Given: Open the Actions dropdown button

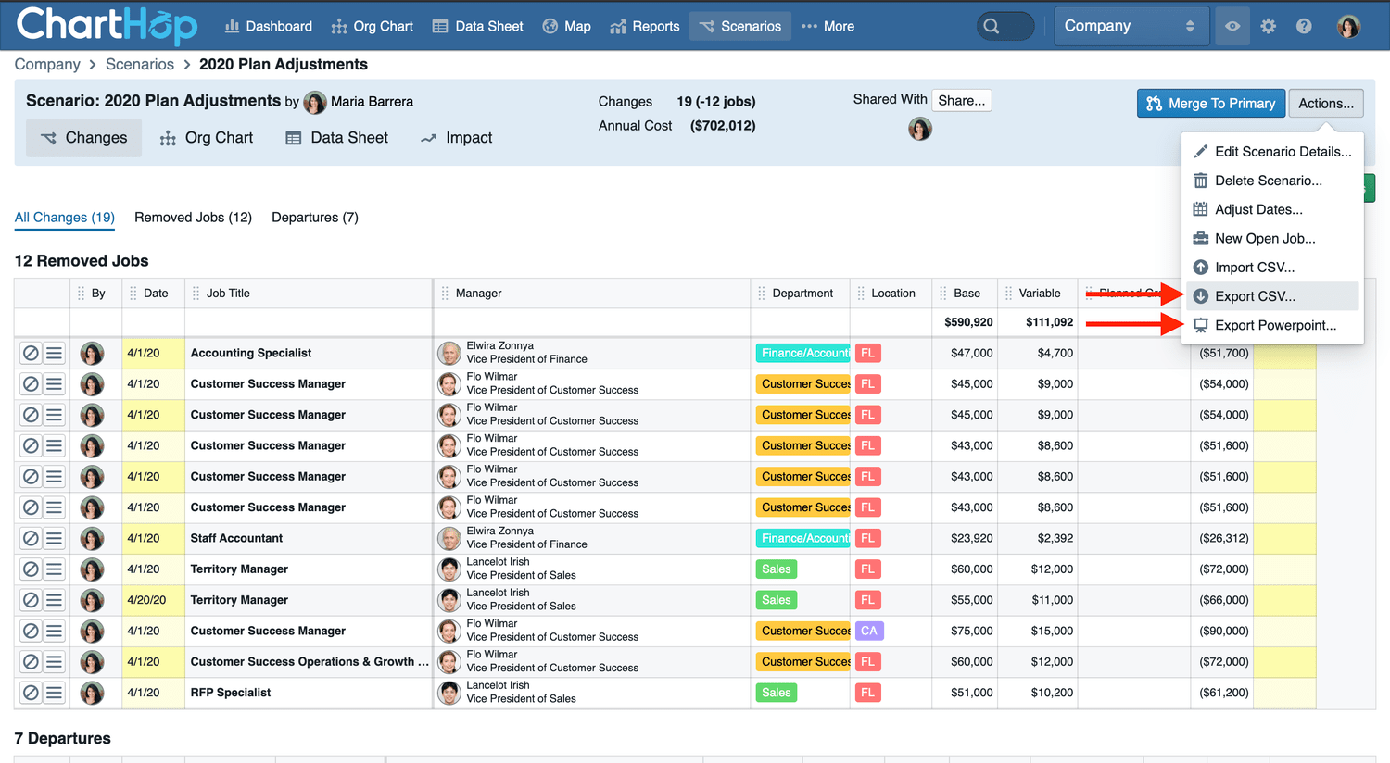Looking at the screenshot, I should [1325, 103].
